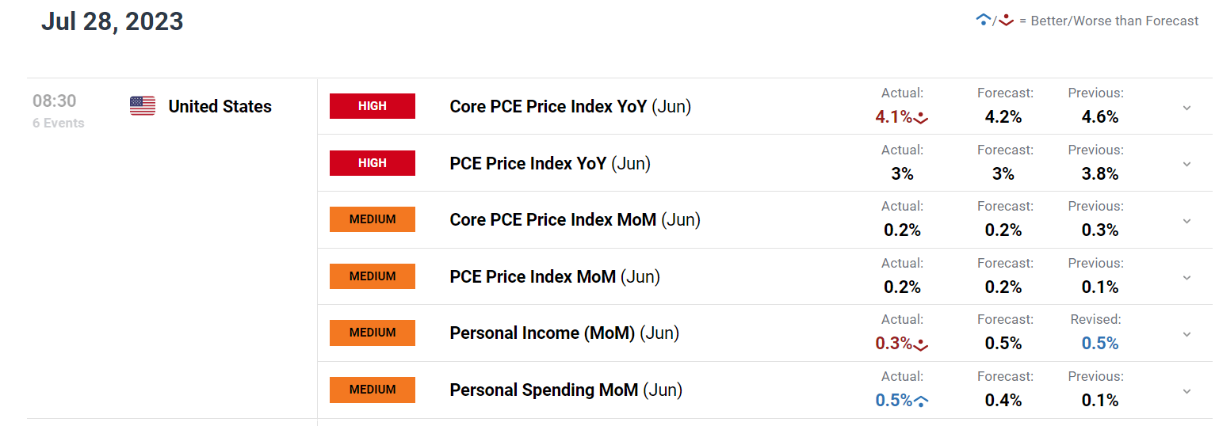Expand the Core PCE Price Index YoY row
Viewport: 1219px width, 426px height.
1187,107
